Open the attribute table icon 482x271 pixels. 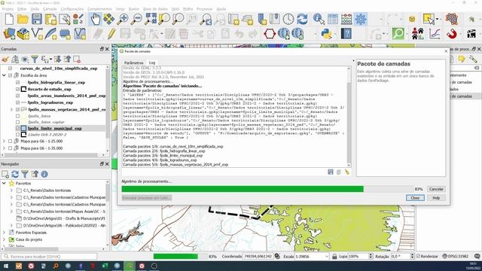pyautogui.click(x=333, y=20)
